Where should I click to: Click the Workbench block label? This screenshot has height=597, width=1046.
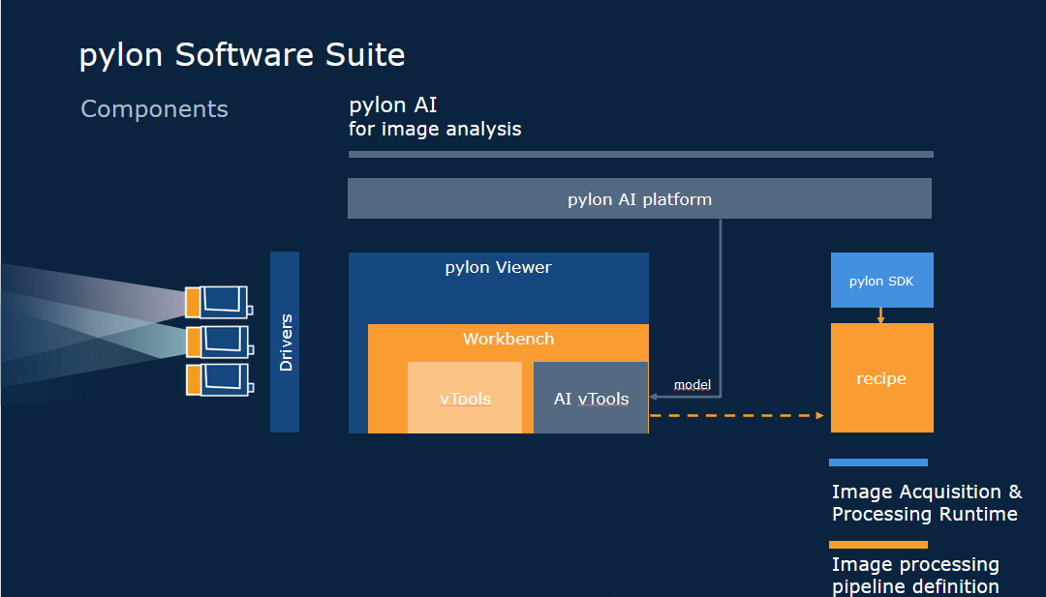point(508,340)
